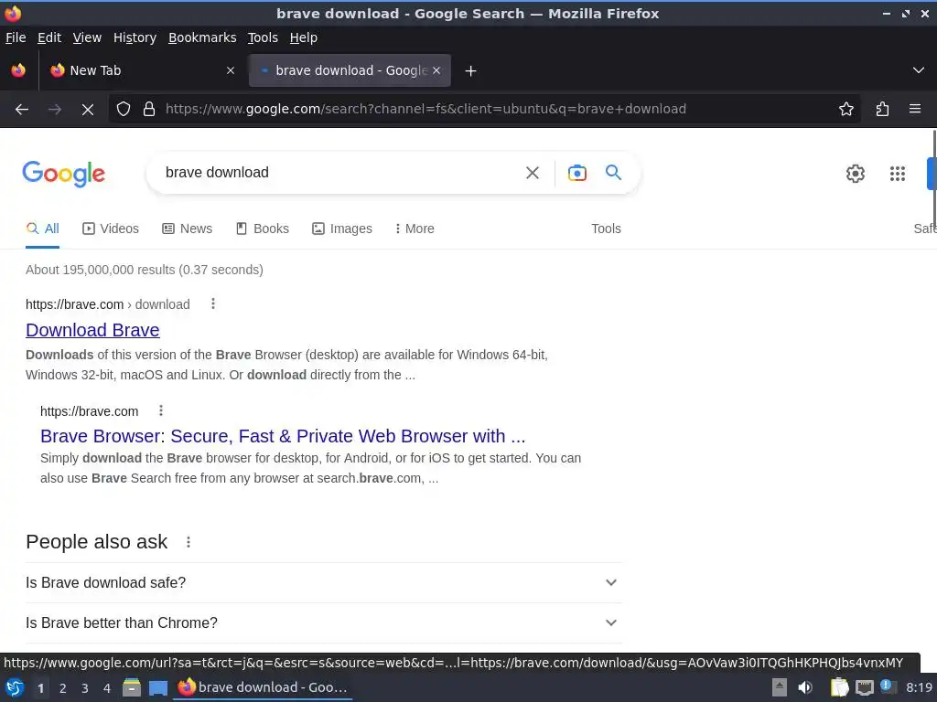The width and height of the screenshot is (937, 702).
Task: Click the https://brave.com › download breadcrumb
Action: (108, 304)
